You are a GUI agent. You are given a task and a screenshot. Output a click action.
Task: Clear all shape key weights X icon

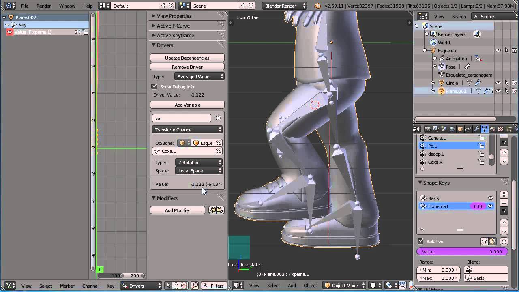point(504,241)
